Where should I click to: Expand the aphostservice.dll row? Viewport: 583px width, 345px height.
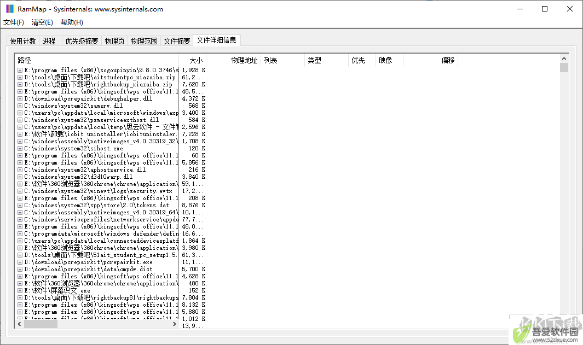click(x=20, y=169)
